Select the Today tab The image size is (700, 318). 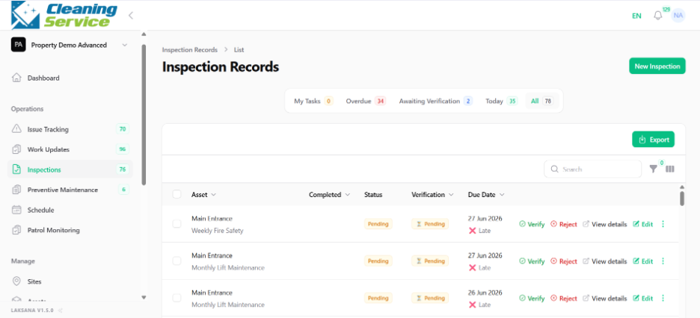coord(501,101)
